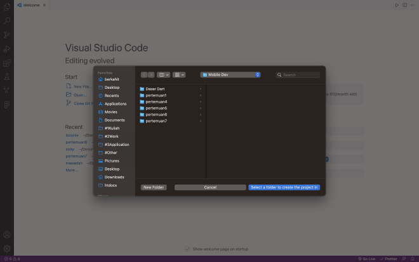Expand the Dasar Dart folder chevron
Screen dimensions: 419x262
(201, 89)
